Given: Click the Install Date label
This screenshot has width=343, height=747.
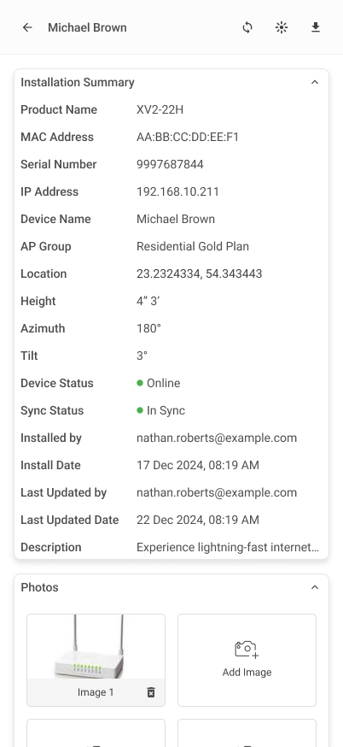Looking at the screenshot, I should pyautogui.click(x=50, y=466).
